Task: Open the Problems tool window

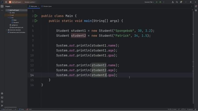Action: pos(2,101)
